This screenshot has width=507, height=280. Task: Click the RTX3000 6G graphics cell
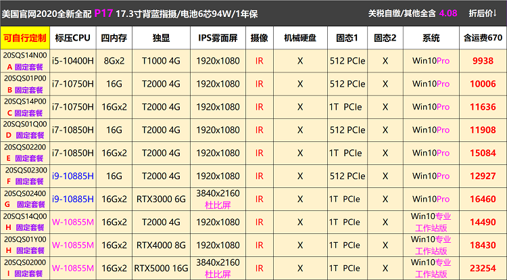[160, 199]
